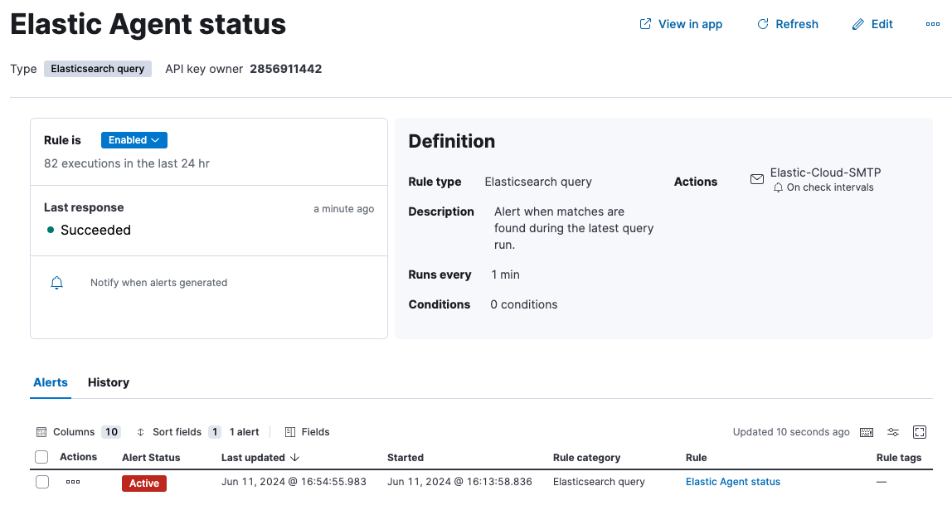Expand the Sort fields selector
This screenshot has width=952, height=520.
click(178, 432)
